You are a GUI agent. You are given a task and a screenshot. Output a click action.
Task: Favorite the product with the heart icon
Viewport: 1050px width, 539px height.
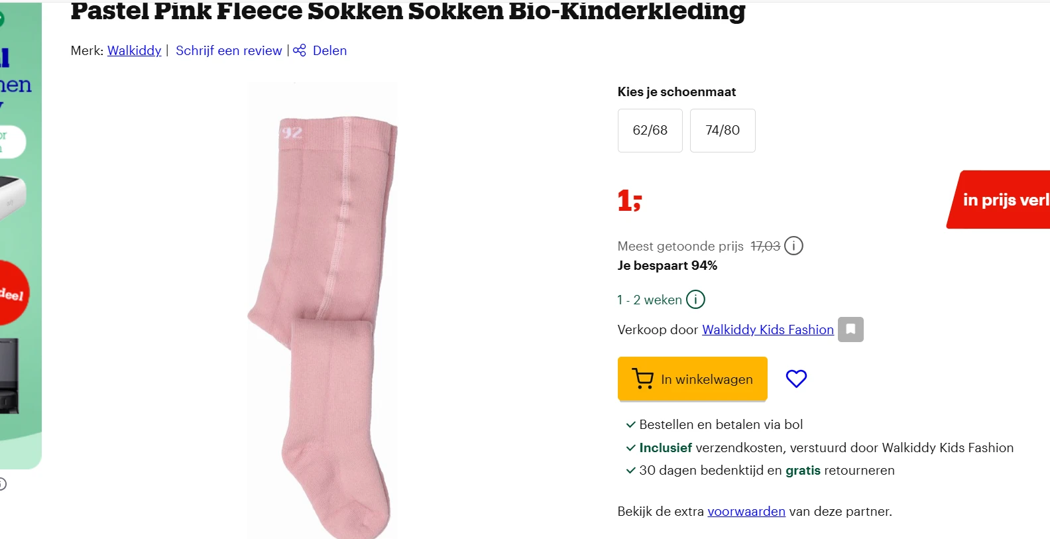(x=795, y=378)
